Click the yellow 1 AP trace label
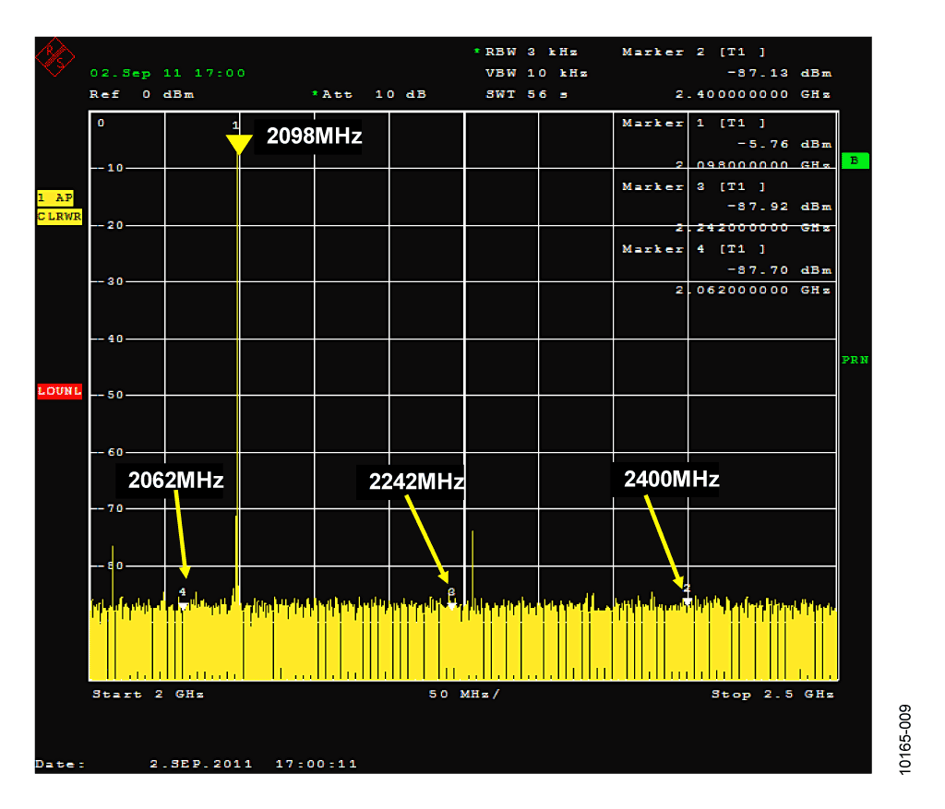The image size is (945, 809). 54,197
